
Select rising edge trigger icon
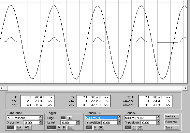(63, 118)
